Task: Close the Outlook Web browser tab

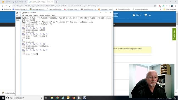Action: (x=26, y=2)
